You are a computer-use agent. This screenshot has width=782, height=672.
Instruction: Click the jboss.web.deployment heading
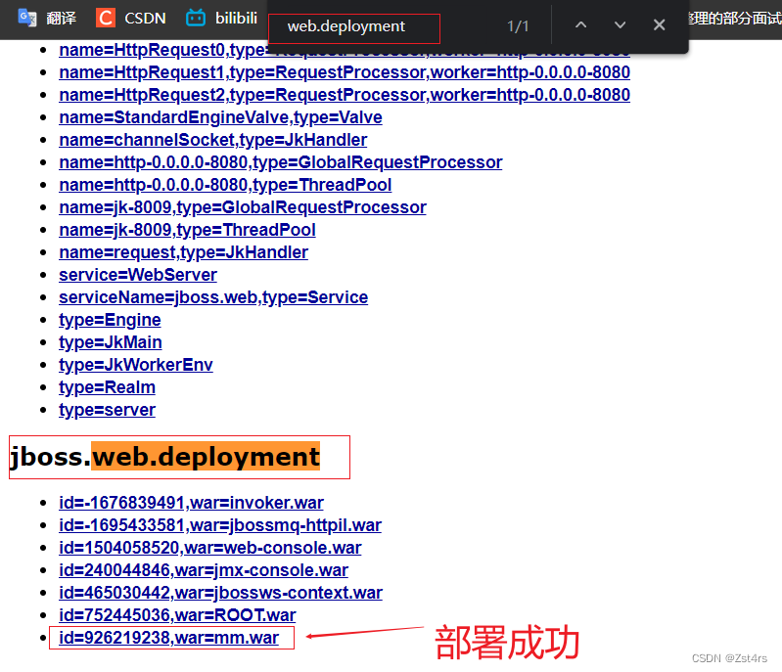click(165, 457)
